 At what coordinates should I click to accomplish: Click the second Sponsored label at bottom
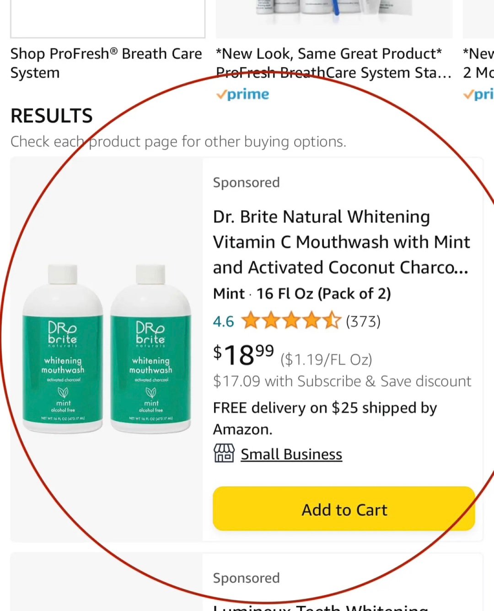pos(247,578)
